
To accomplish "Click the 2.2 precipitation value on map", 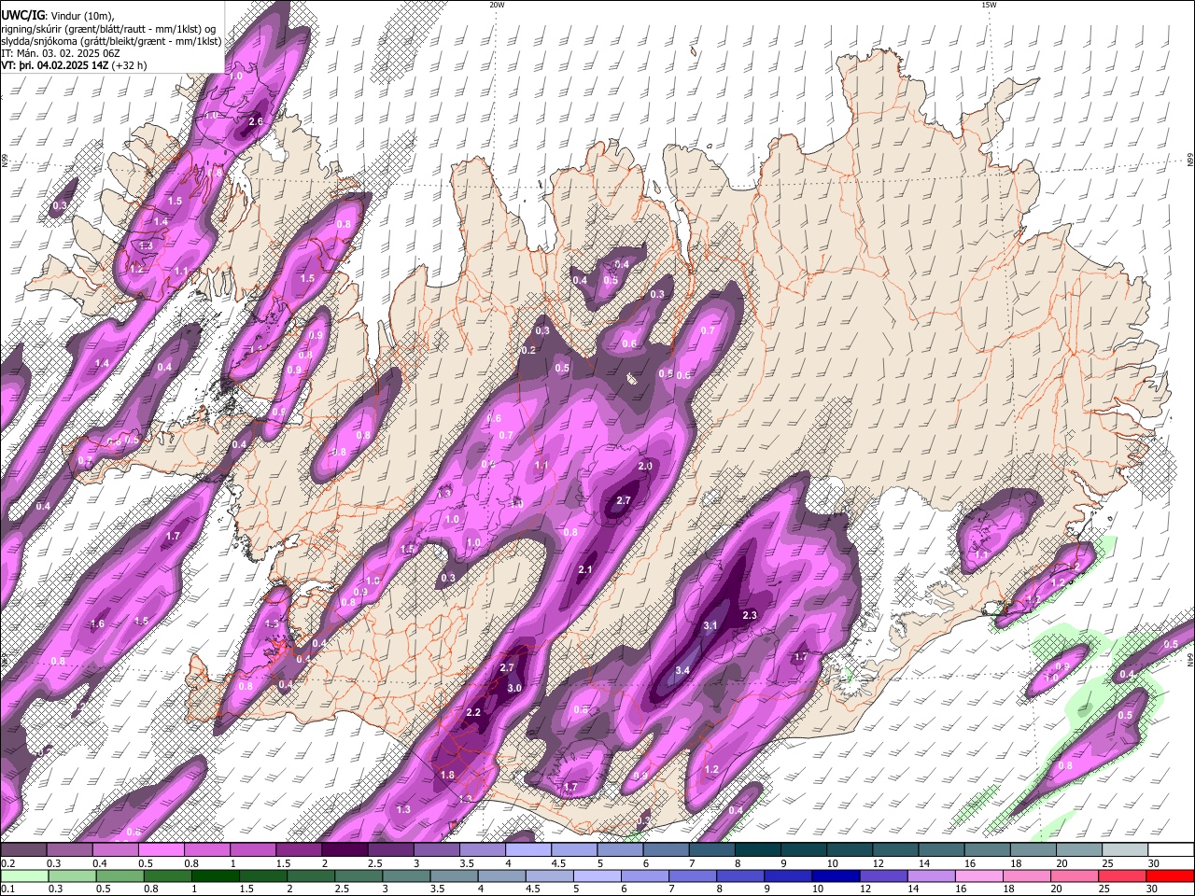I will coord(473,712).
